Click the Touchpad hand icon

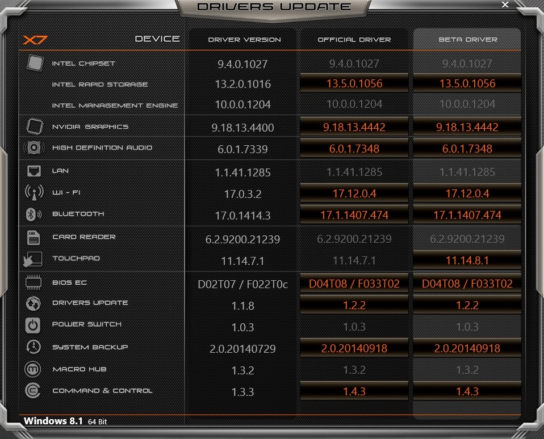(x=32, y=259)
